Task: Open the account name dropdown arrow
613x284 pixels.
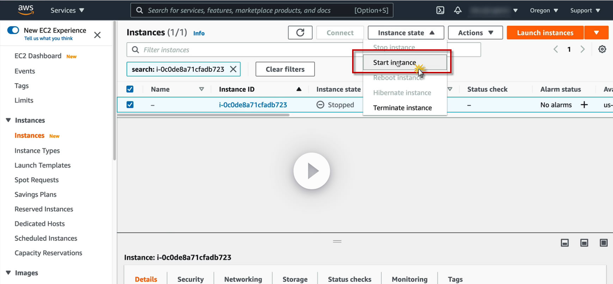Action: click(x=515, y=11)
